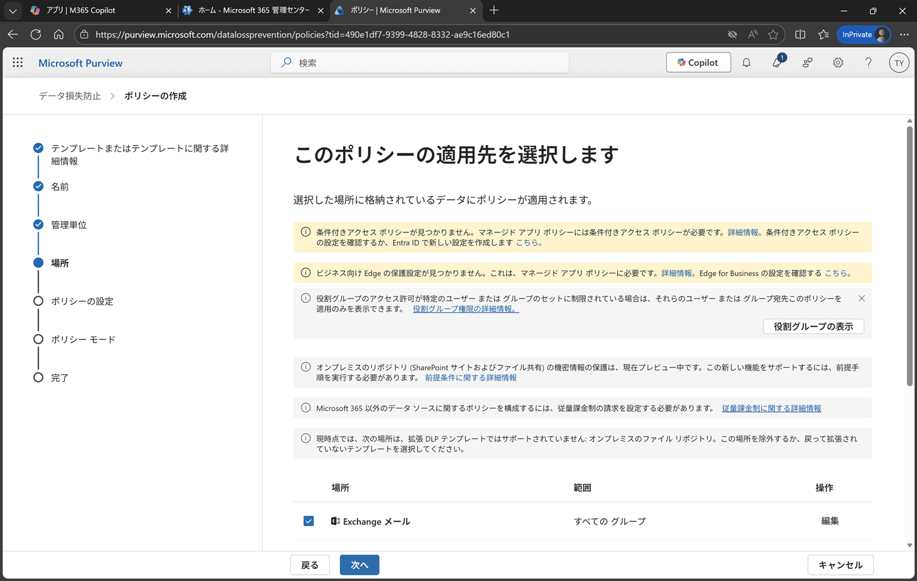Go to Microsoft Purview home link
Image resolution: width=917 pixels, height=581 pixels.
pyautogui.click(x=80, y=63)
